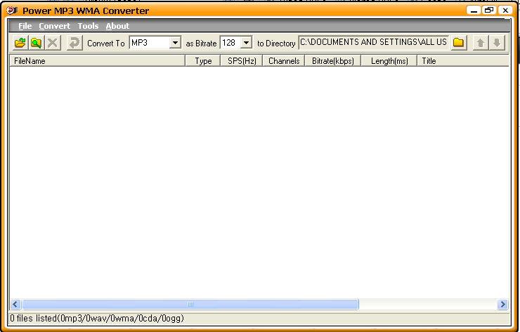The image size is (520, 332).
Task: Click the search folder magnifier icon
Action: tap(36, 43)
